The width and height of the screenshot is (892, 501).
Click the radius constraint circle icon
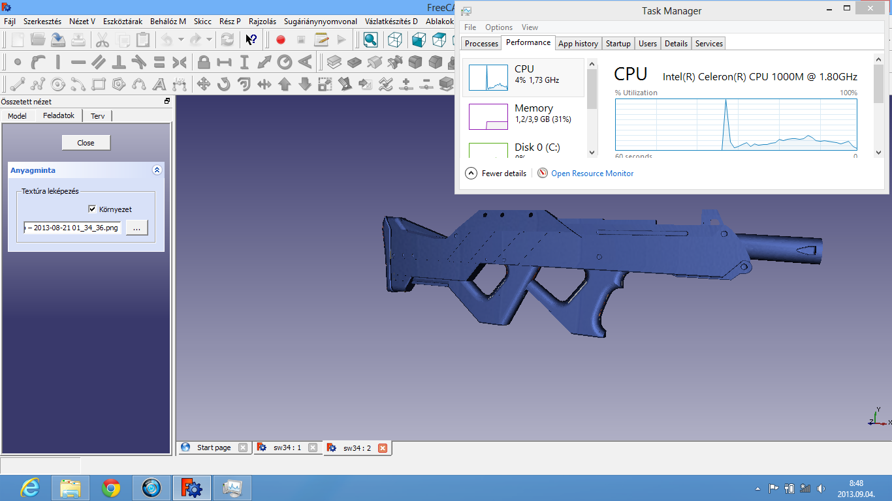coord(285,63)
